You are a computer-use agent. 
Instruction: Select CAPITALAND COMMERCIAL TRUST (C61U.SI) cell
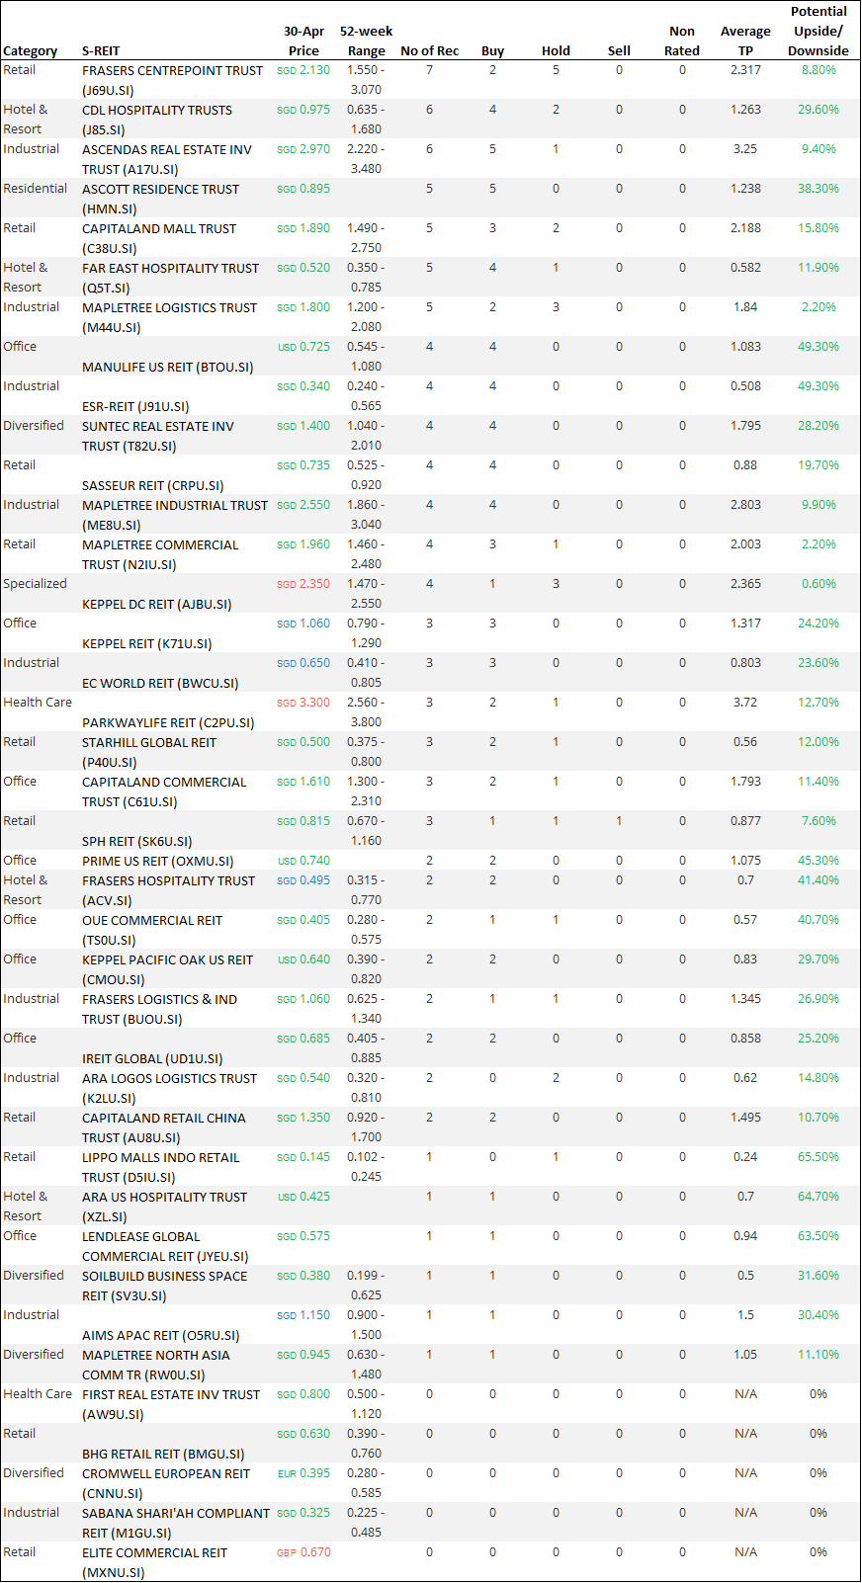(x=164, y=791)
